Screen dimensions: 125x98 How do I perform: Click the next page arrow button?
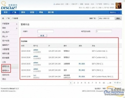point(117,83)
